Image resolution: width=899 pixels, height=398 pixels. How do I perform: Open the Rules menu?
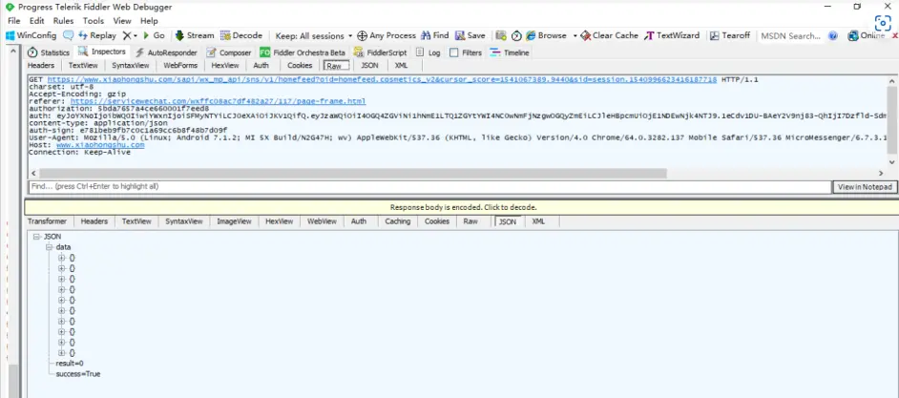(63, 21)
